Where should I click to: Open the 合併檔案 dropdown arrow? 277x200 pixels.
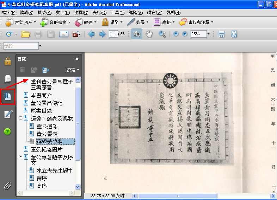click(69, 22)
